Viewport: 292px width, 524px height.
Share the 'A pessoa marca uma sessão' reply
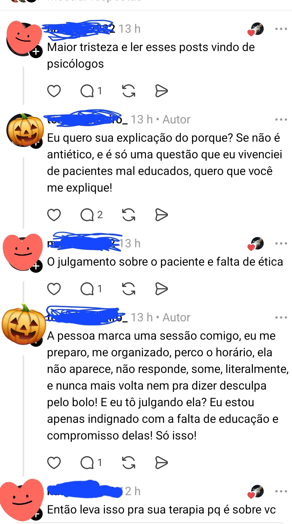tap(161, 462)
